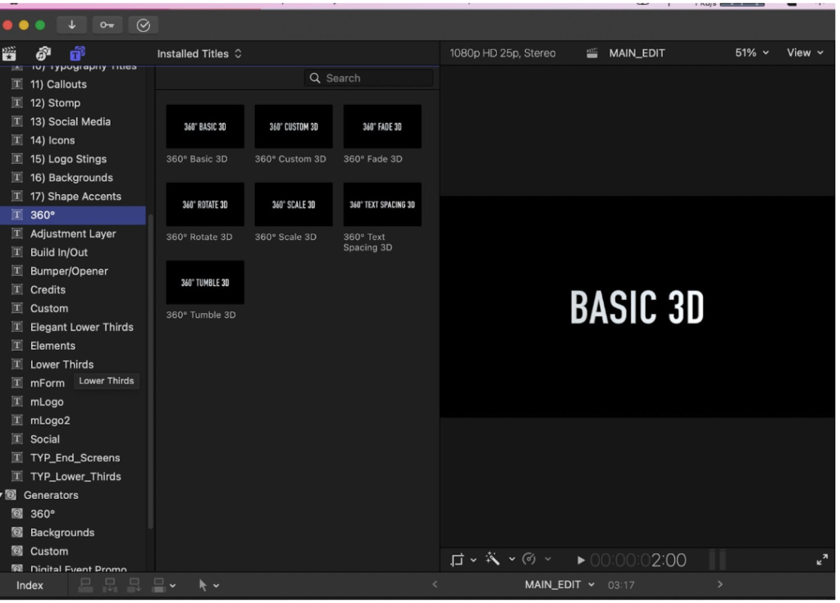Choose the 360° Fade 3D thumbnail
840x603 pixels.
382,127
